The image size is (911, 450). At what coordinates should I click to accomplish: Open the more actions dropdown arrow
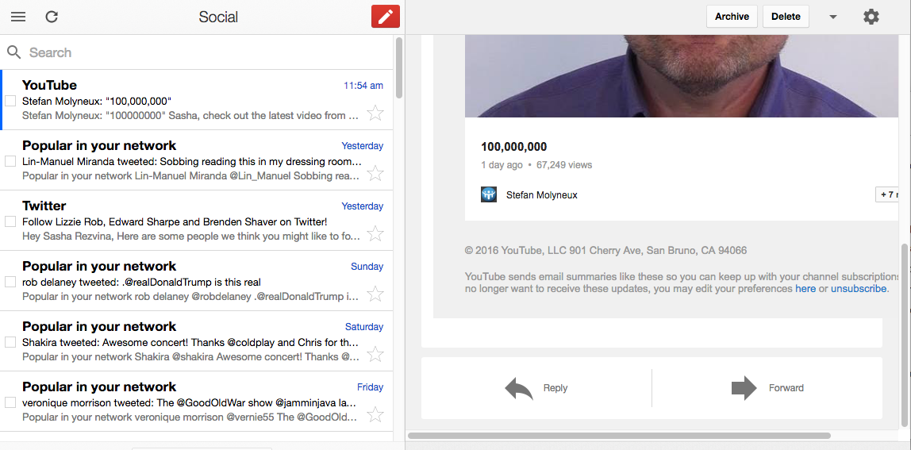pos(833,17)
